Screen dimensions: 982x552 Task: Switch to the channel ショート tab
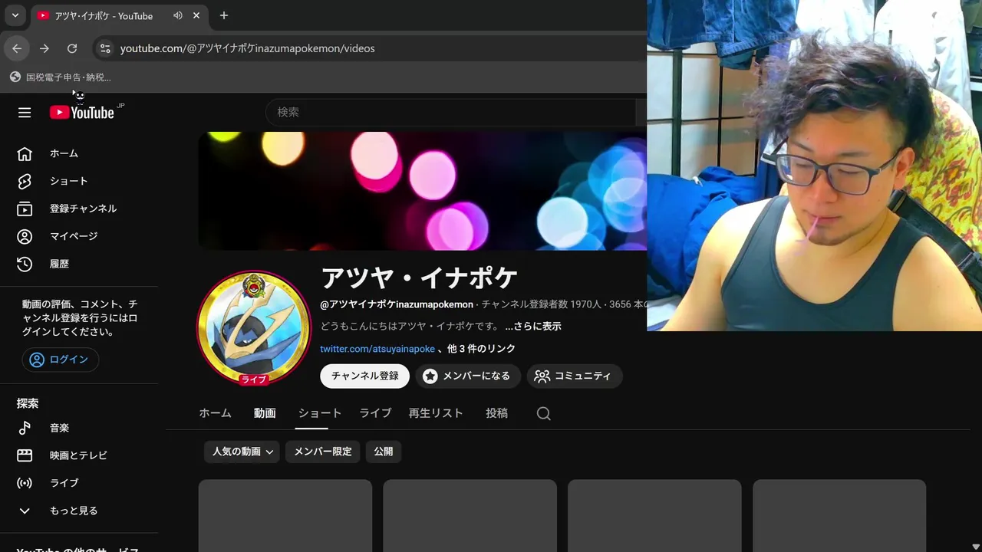320,413
